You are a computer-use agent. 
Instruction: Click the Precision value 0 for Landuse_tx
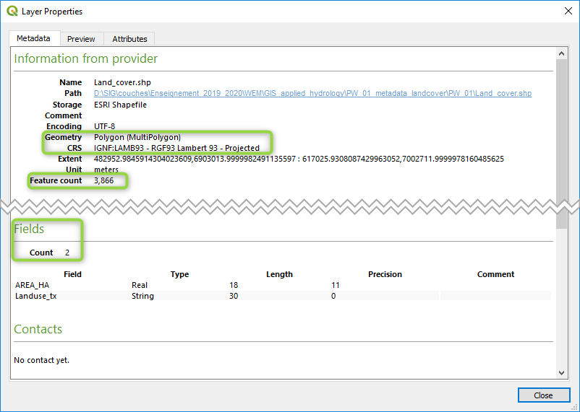tap(333, 296)
